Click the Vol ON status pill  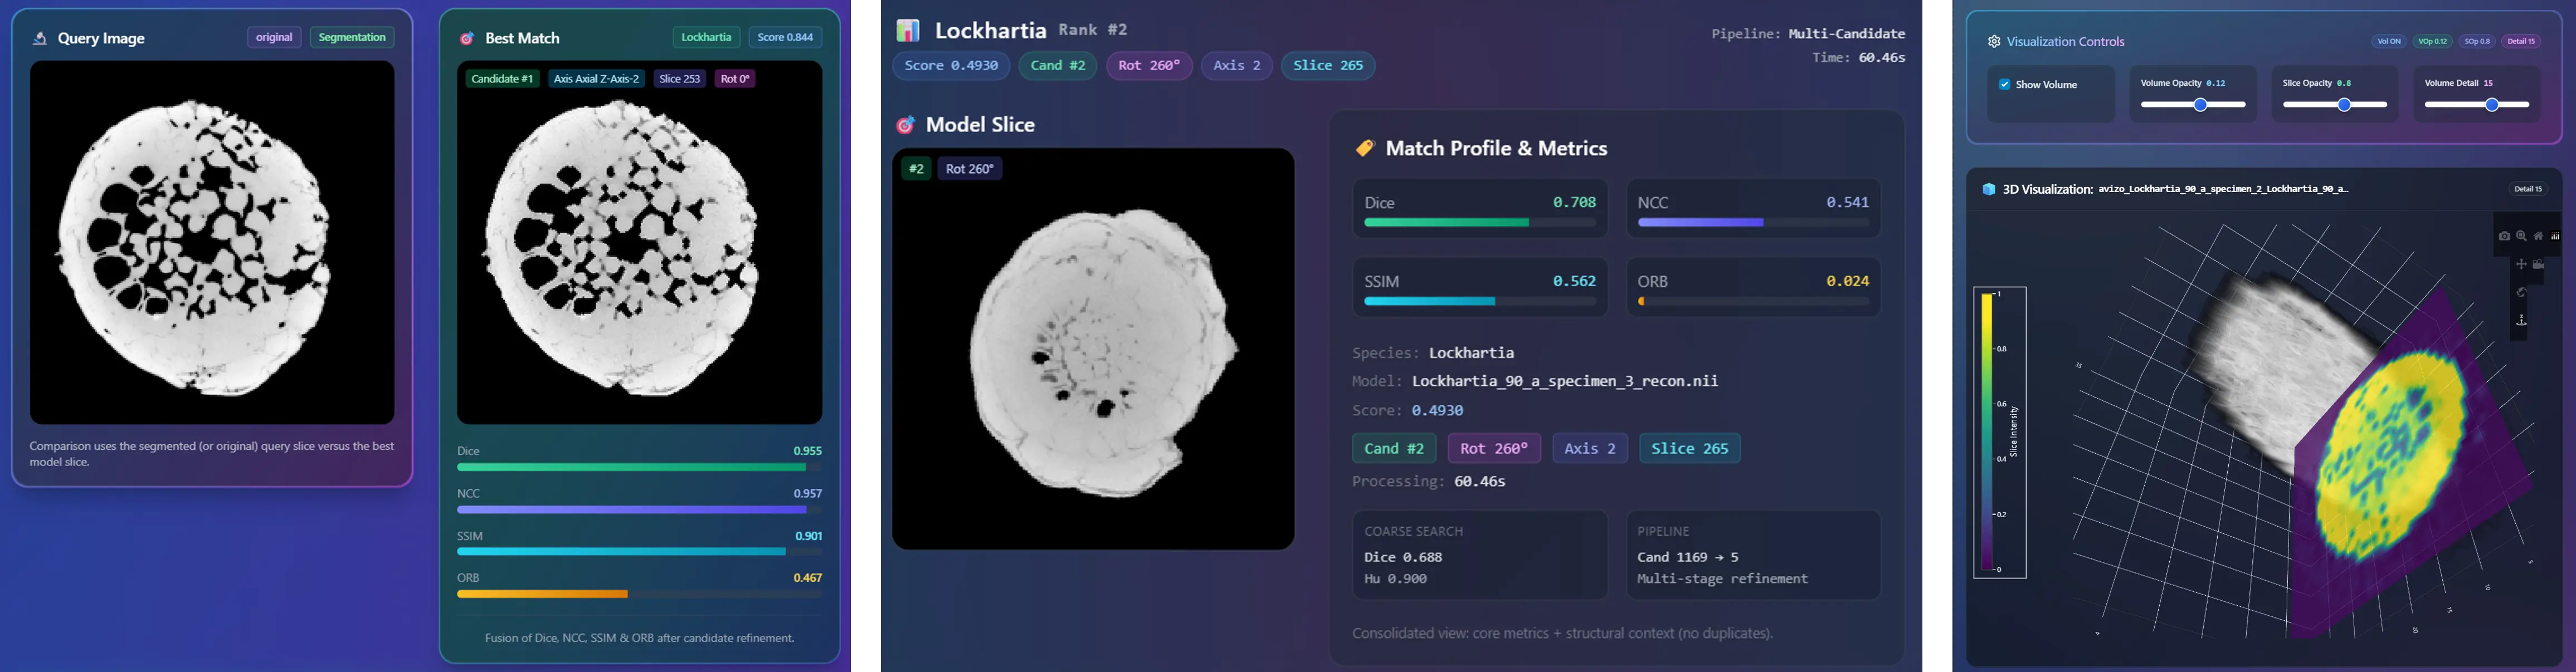2388,42
